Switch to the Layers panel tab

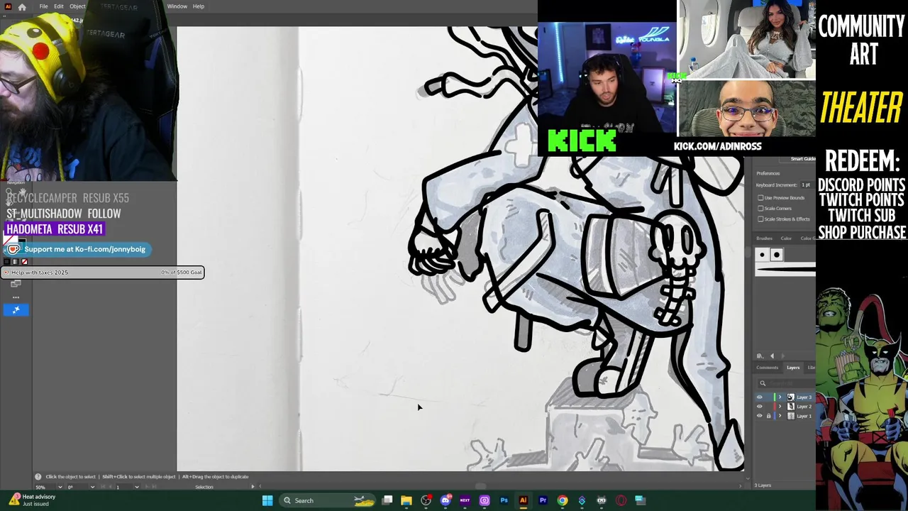coord(793,368)
